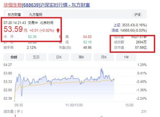The height and width of the screenshot is (117, 160).
Task: Select the 分时 chart tab
Action: point(14,57)
